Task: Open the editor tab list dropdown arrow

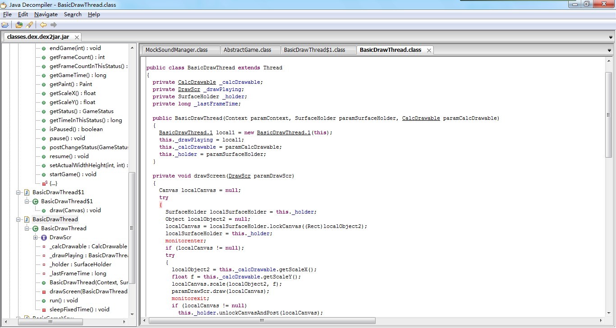Action: (609, 50)
